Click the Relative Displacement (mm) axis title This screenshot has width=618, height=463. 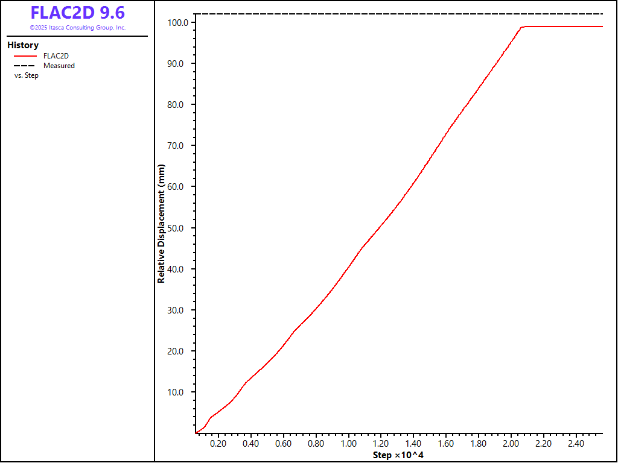[161, 227]
